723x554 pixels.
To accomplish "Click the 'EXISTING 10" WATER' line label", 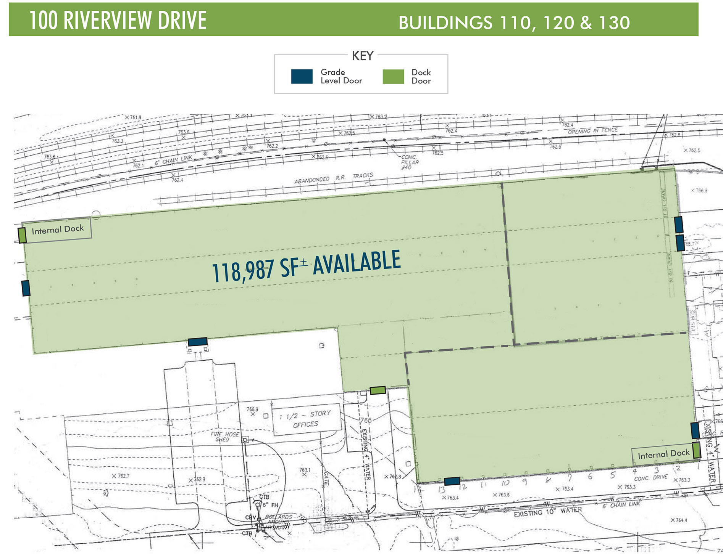I will tap(548, 512).
